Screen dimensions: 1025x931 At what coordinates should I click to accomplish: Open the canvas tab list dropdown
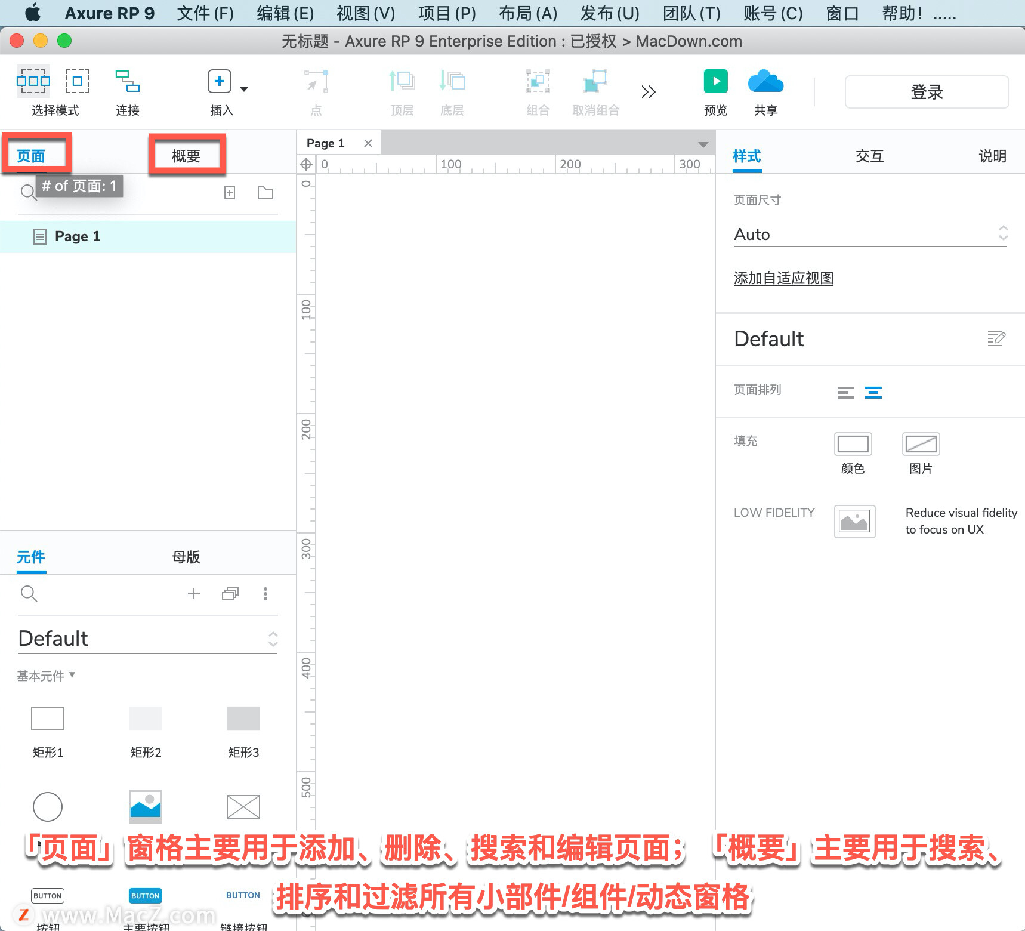[x=703, y=144]
